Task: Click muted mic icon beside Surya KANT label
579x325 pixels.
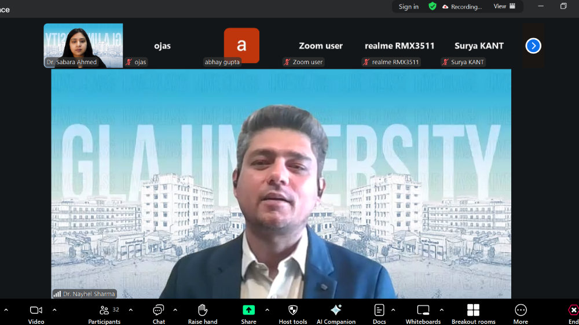Action: [x=445, y=62]
